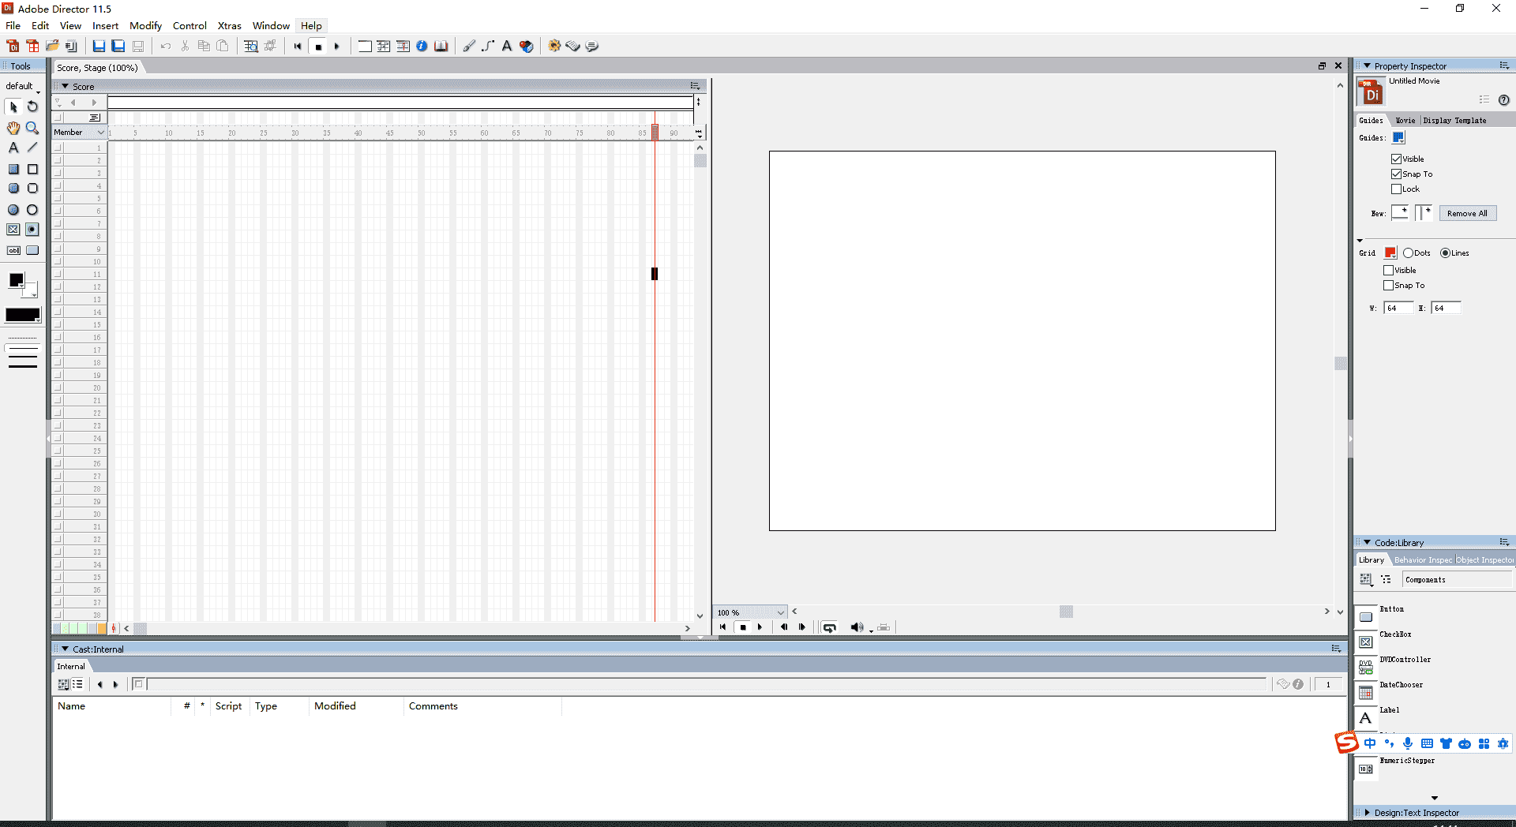Select the Filled Ellipse tool

click(13, 210)
